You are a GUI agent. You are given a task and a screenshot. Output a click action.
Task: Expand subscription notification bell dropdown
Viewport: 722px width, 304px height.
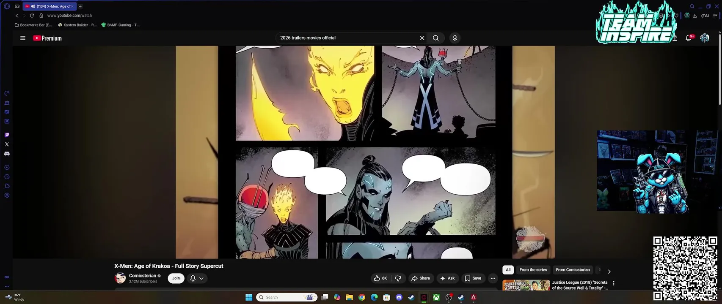click(197, 278)
